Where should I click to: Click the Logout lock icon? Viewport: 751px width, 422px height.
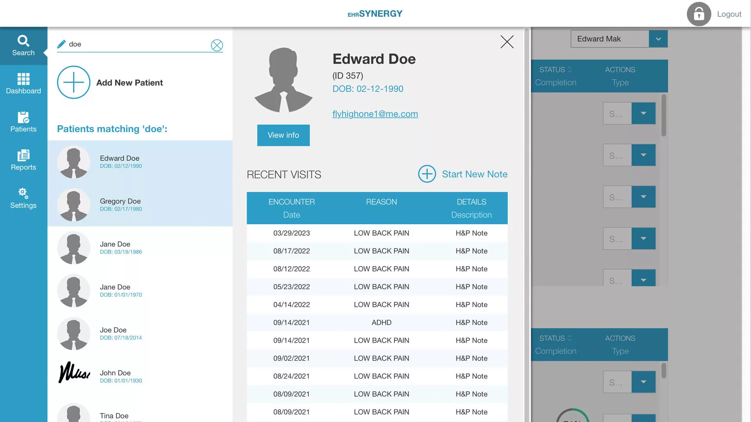coord(699,14)
